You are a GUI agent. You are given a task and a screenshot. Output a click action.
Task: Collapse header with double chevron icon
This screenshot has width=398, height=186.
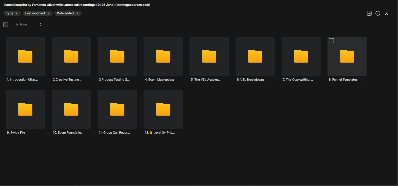pyautogui.click(x=386, y=13)
